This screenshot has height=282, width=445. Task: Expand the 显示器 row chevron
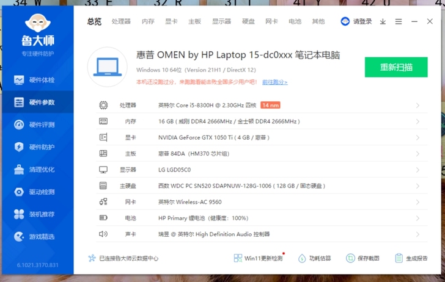coord(417,170)
